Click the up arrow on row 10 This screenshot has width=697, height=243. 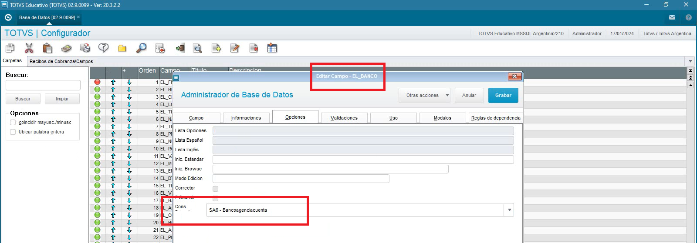click(113, 149)
